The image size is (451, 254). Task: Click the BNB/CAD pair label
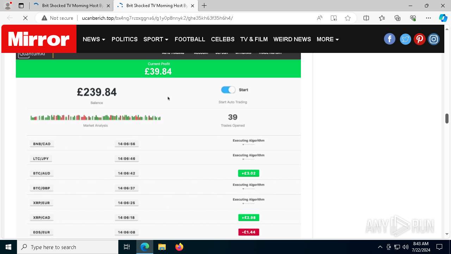click(42, 144)
